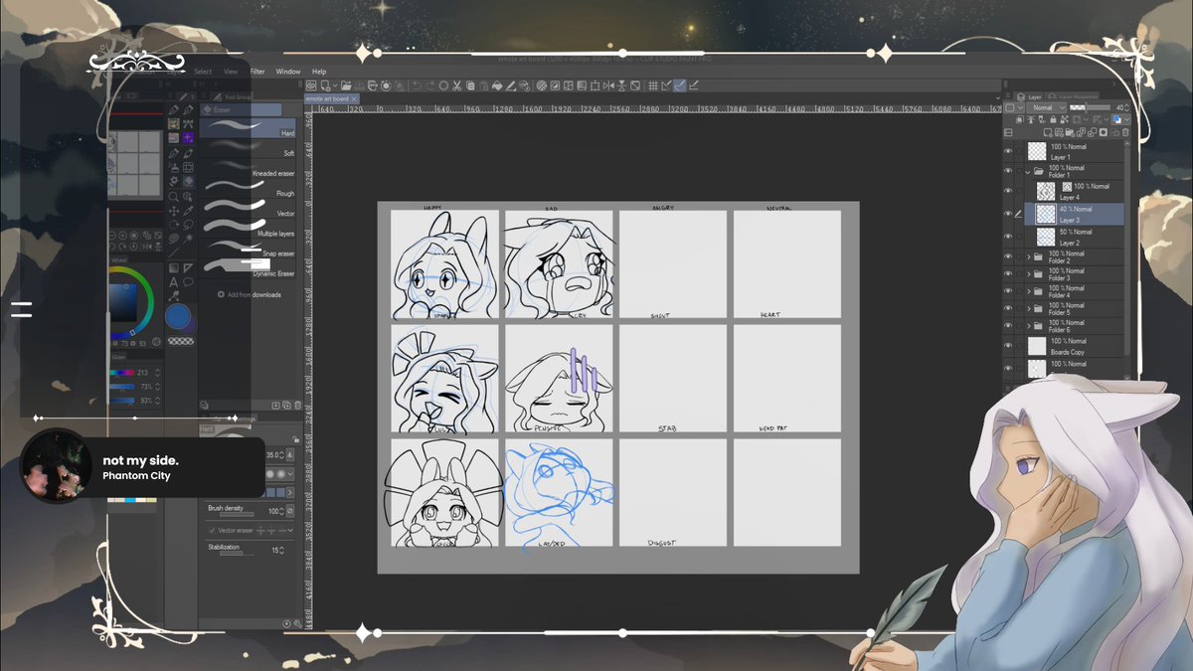This screenshot has height=671, width=1193.
Task: Select the Dynamic Eraser sub tool
Action: (x=249, y=267)
